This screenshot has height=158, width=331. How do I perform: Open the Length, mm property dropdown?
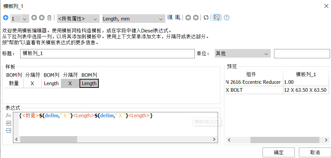pyautogui.click(x=134, y=19)
